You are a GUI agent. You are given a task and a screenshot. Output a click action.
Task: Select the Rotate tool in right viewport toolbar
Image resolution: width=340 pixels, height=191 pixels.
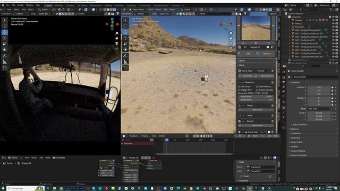point(125,38)
